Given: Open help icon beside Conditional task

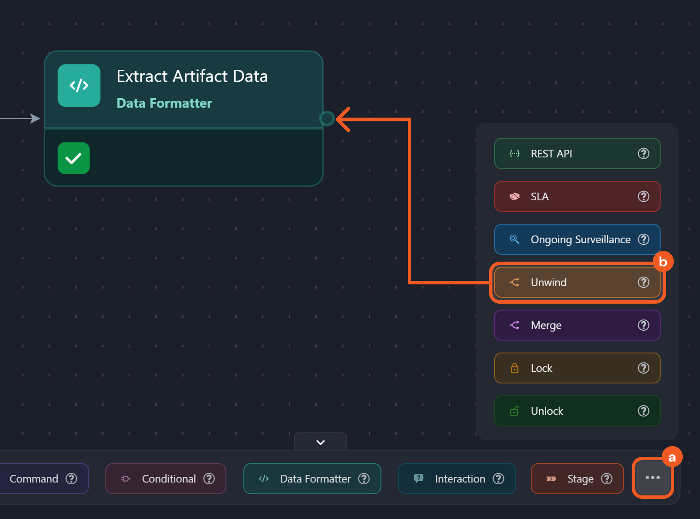Looking at the screenshot, I should coord(209,479).
